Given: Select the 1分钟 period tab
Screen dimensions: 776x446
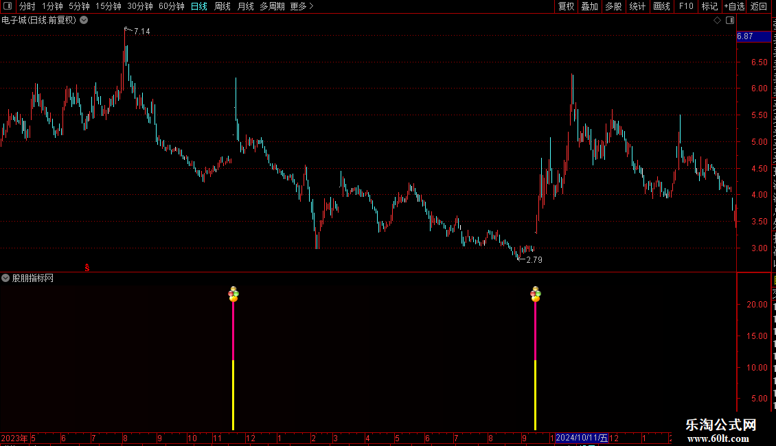Looking at the screenshot, I should click(52, 6).
